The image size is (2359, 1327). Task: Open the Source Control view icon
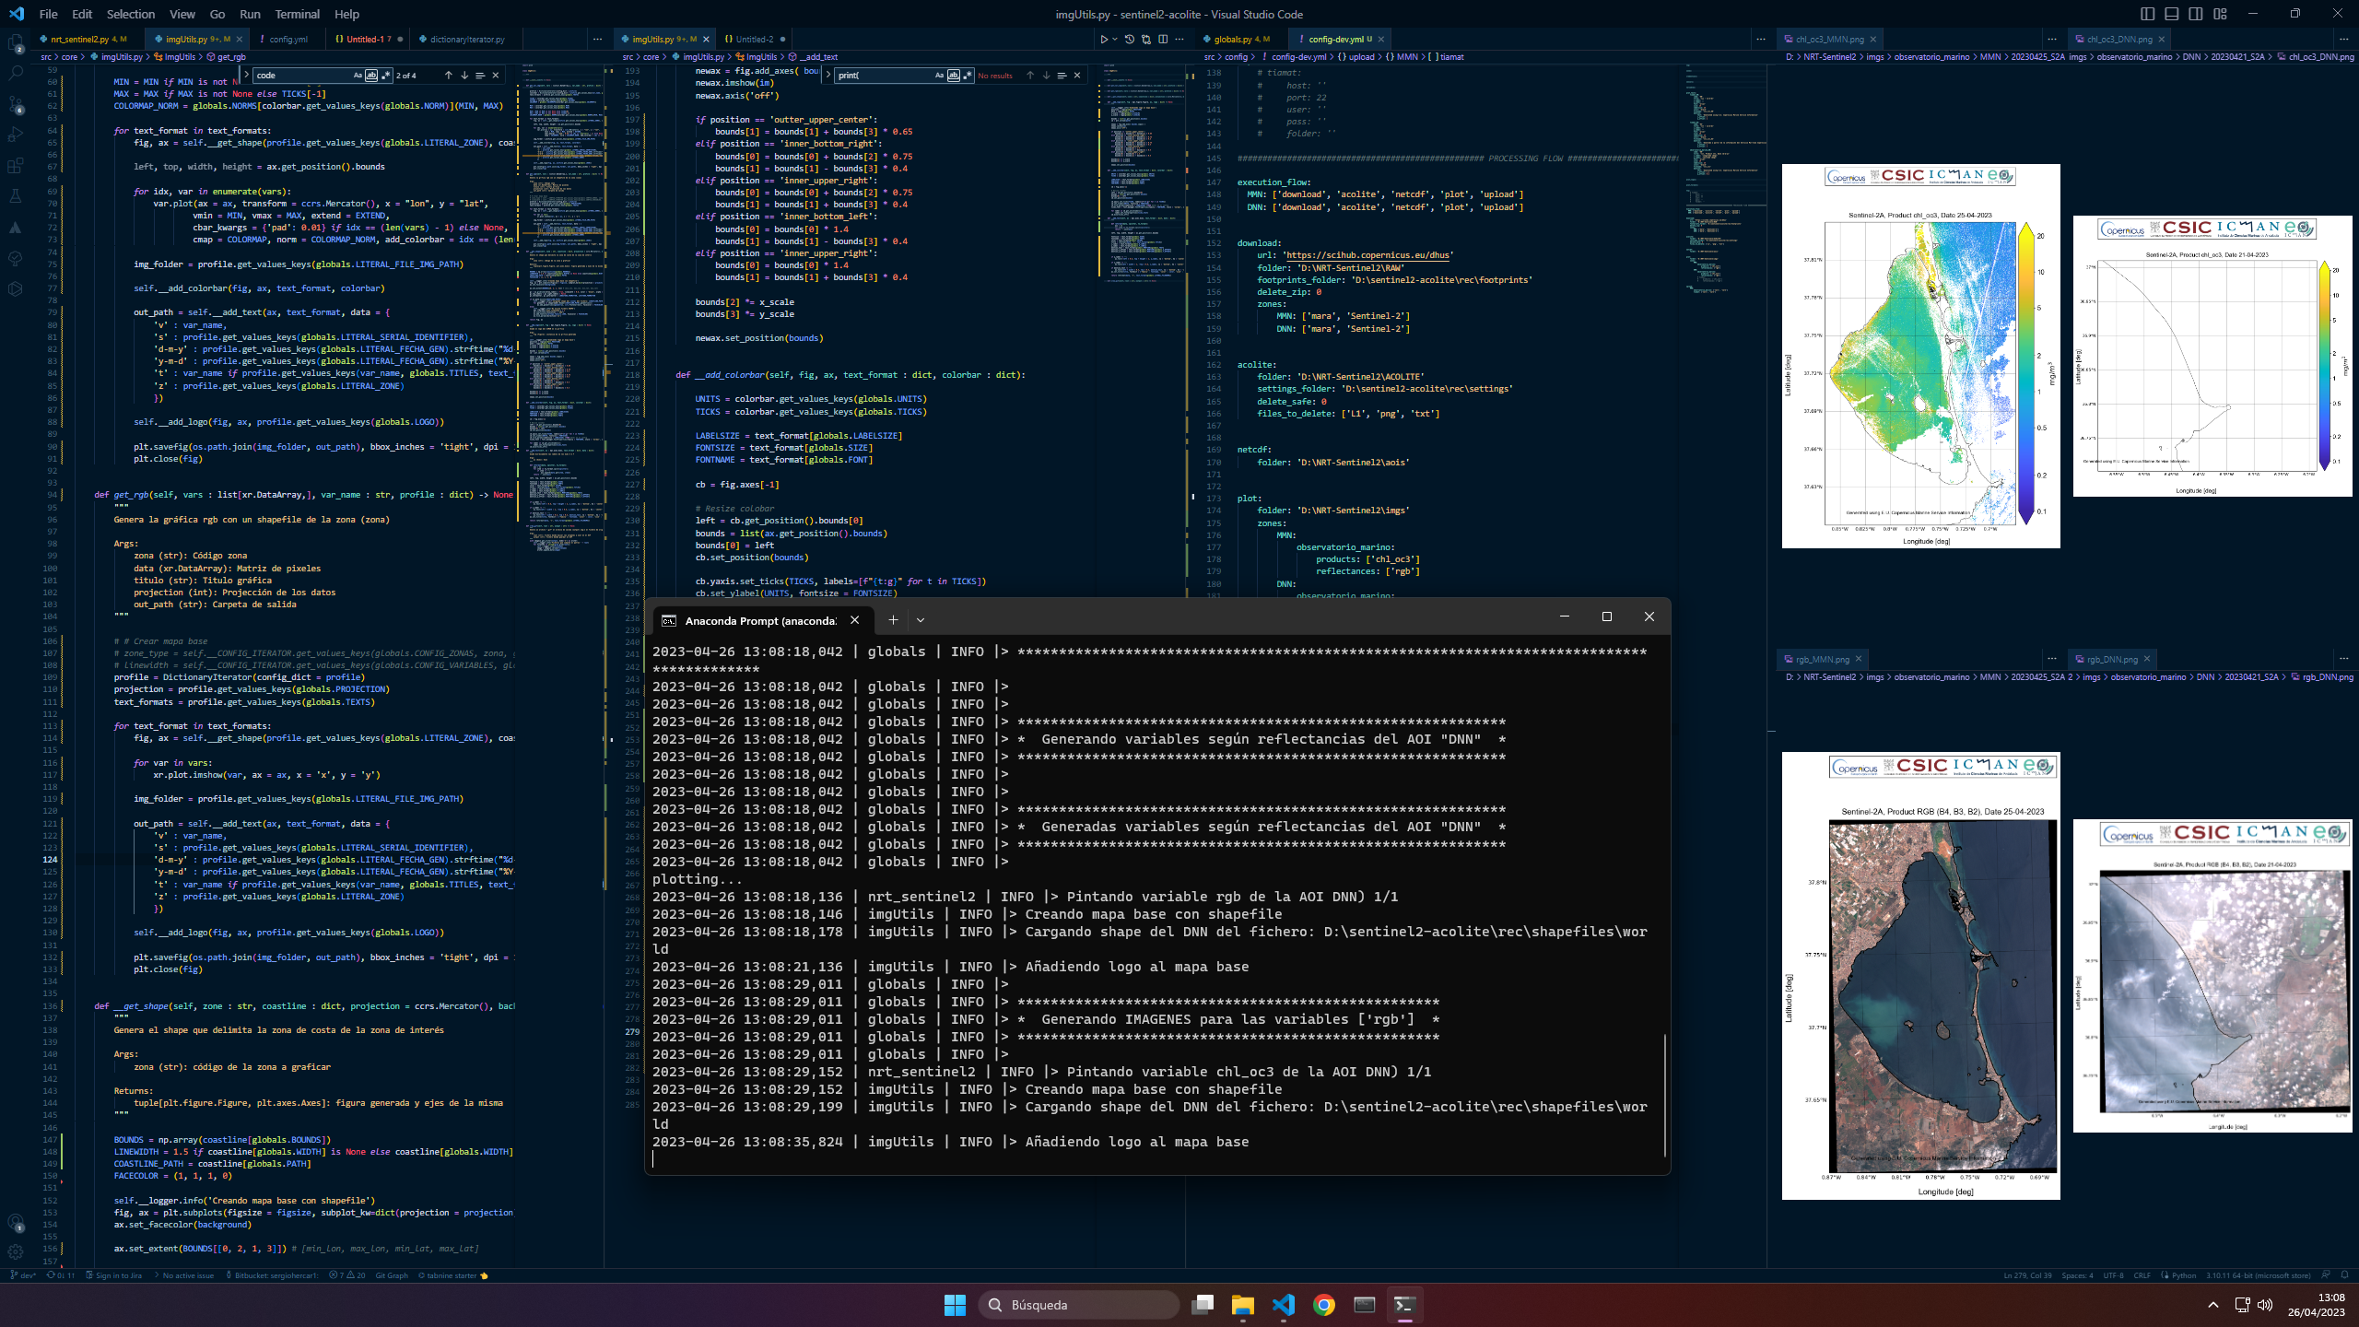click(x=16, y=104)
